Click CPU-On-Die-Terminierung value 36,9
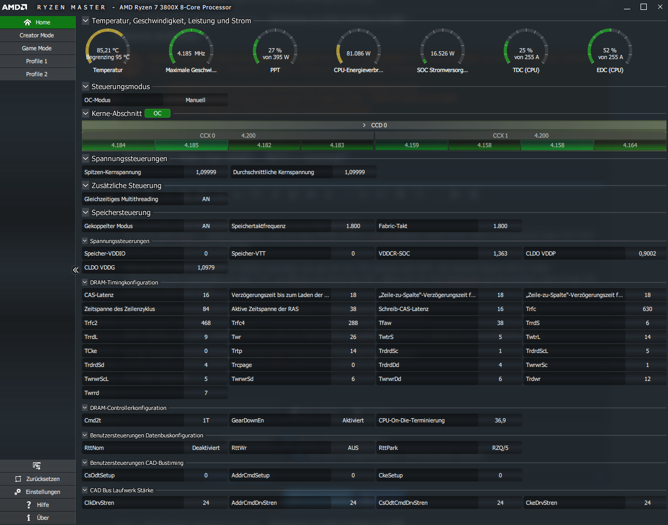This screenshot has height=525, width=668. [x=500, y=420]
